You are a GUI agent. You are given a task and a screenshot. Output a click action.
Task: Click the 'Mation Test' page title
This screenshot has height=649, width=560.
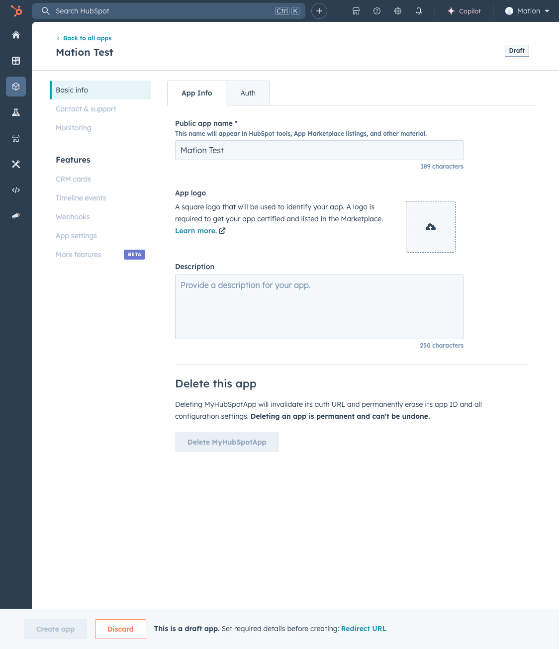[85, 52]
